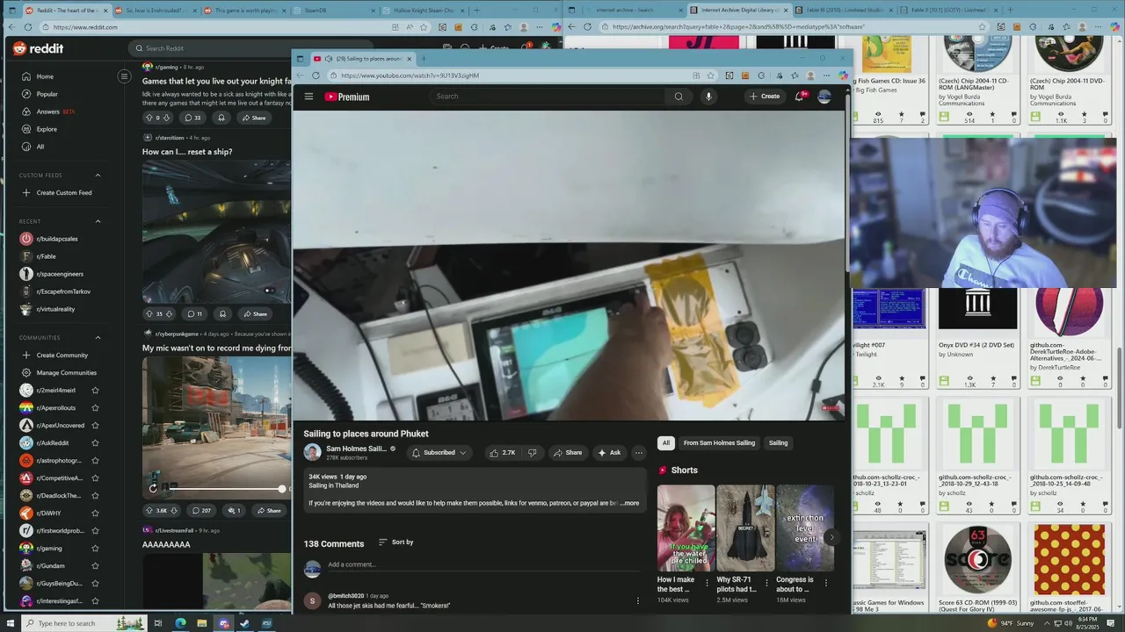Click the Reddit logo
The width and height of the screenshot is (1125, 632).
pyautogui.click(x=38, y=48)
